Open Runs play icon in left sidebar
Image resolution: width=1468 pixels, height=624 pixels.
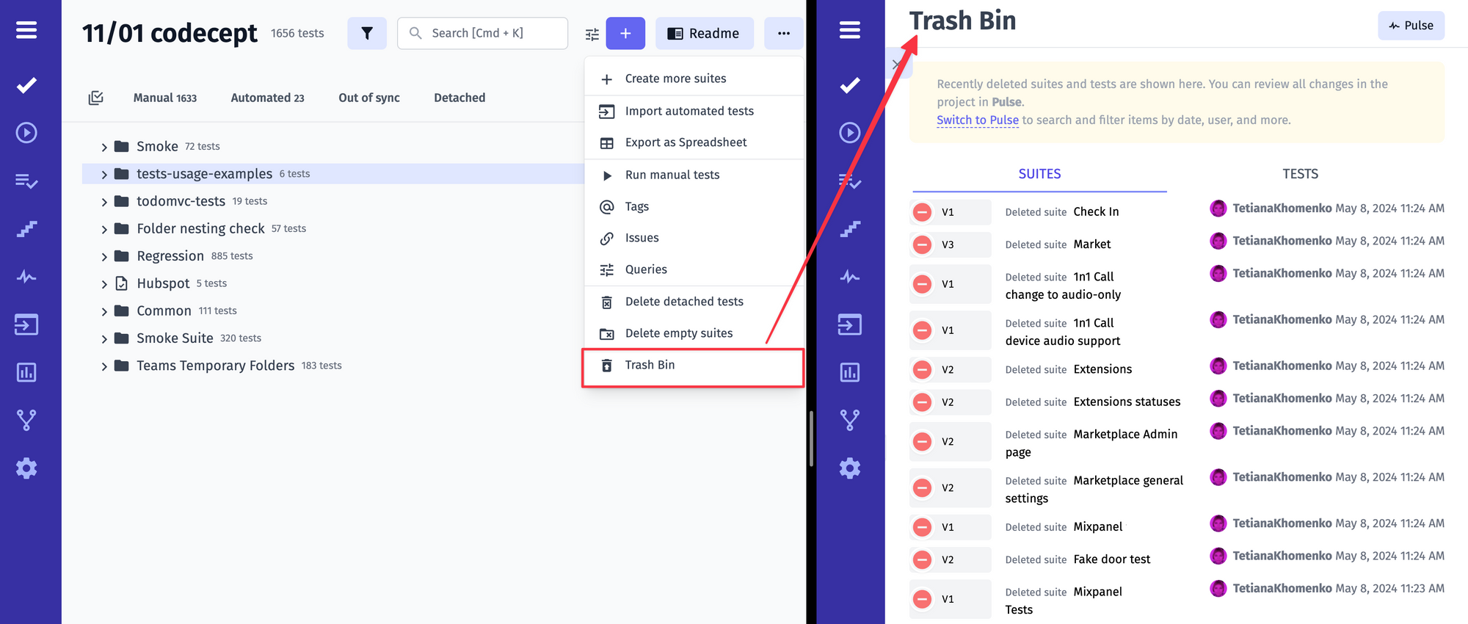[26, 133]
